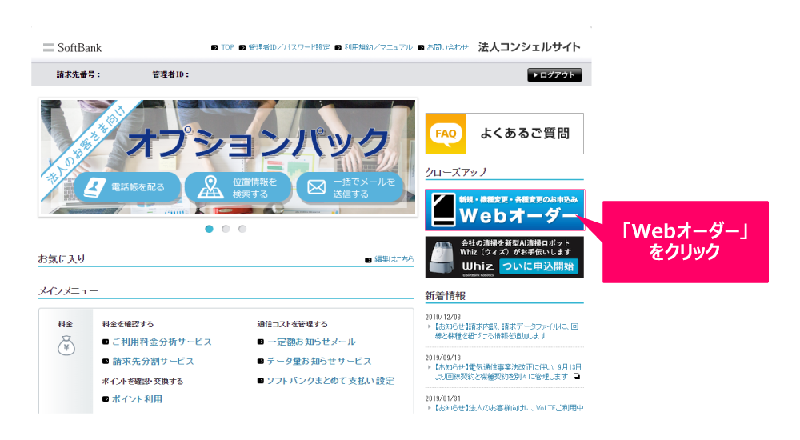
Task: Select the second carousel dot
Action: [226, 229]
